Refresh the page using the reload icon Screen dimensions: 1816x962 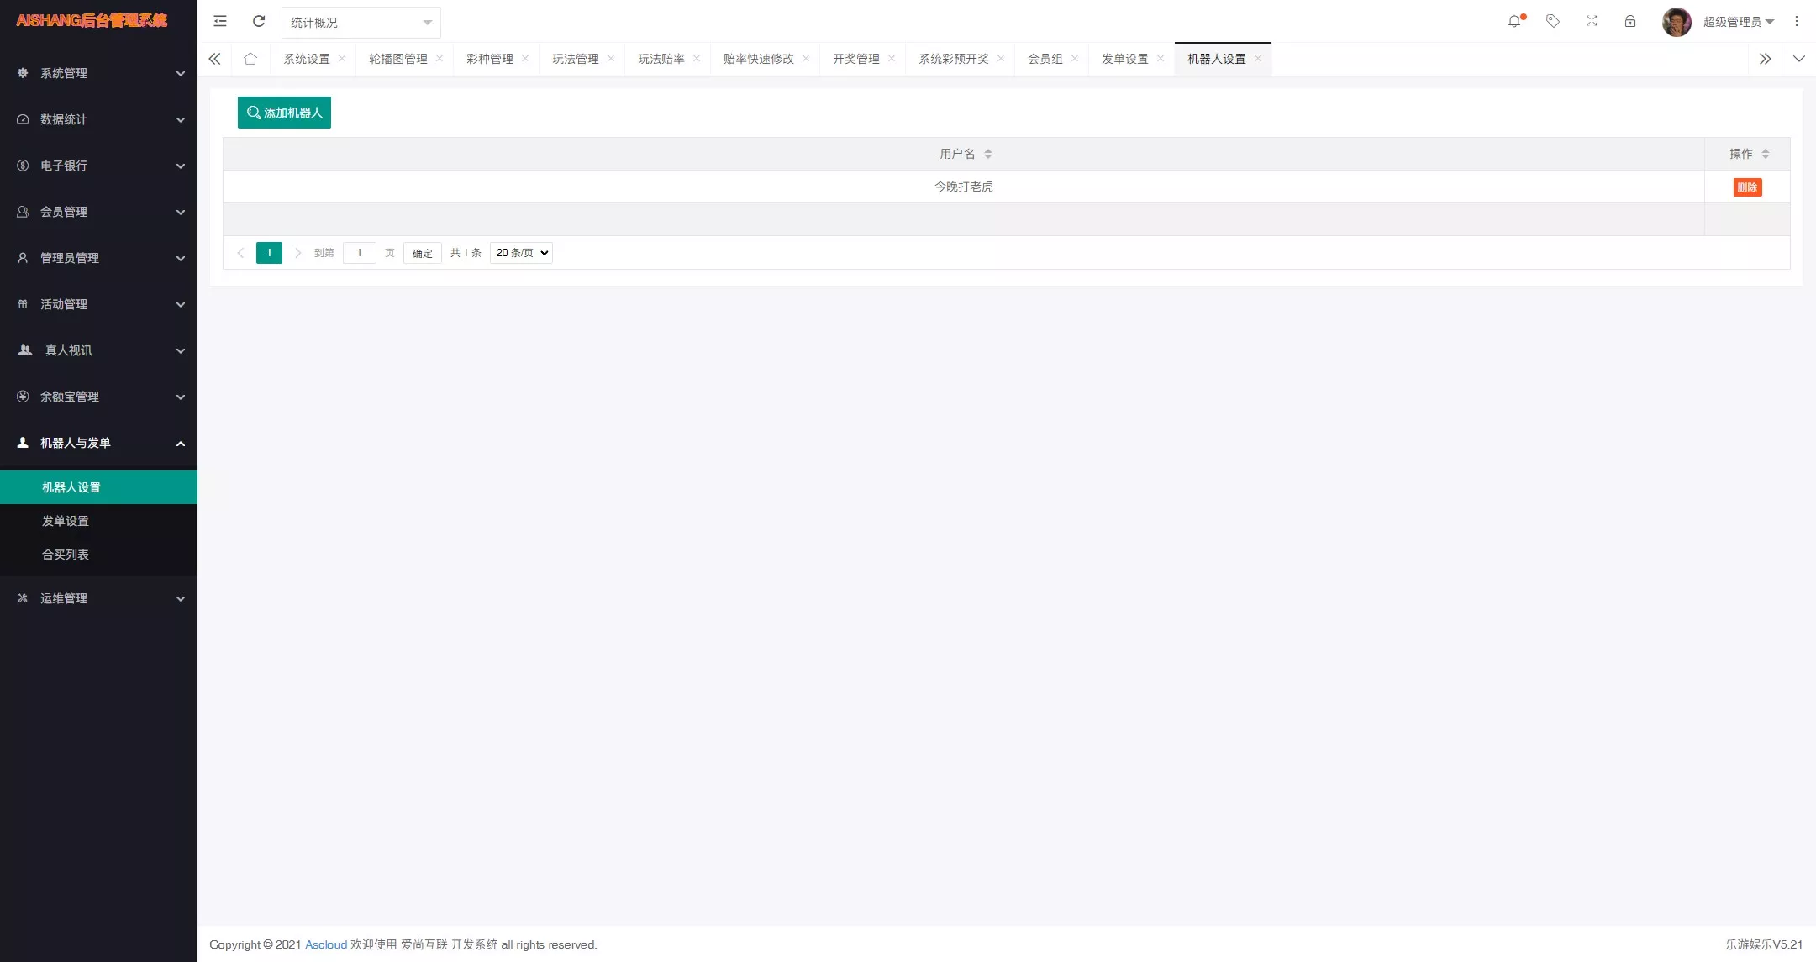point(259,21)
